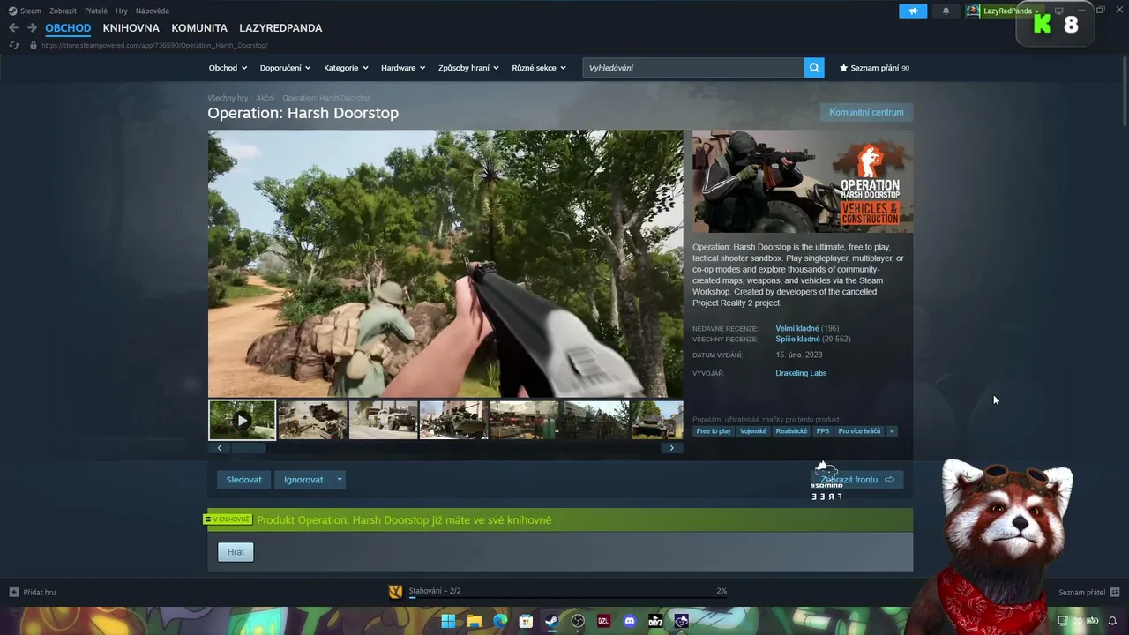Open the Velmi kladné recent reviews link
This screenshot has height=635, width=1129.
[x=797, y=328]
